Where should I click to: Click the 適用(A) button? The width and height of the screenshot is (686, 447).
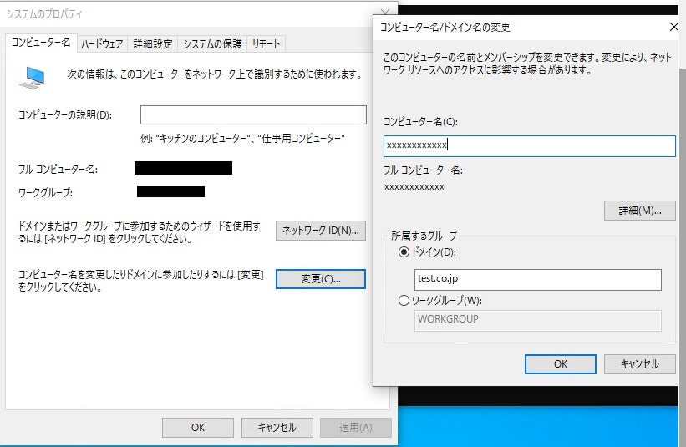(x=356, y=427)
